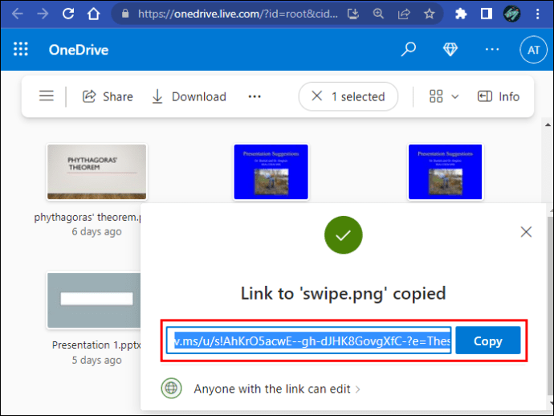554x416 pixels.
Task: Click Download in the command bar
Action: click(x=189, y=96)
